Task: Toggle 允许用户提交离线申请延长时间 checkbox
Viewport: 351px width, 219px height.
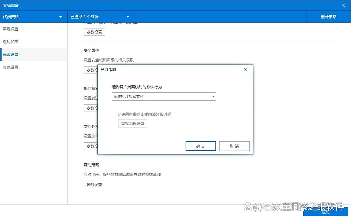Action: 114,114
